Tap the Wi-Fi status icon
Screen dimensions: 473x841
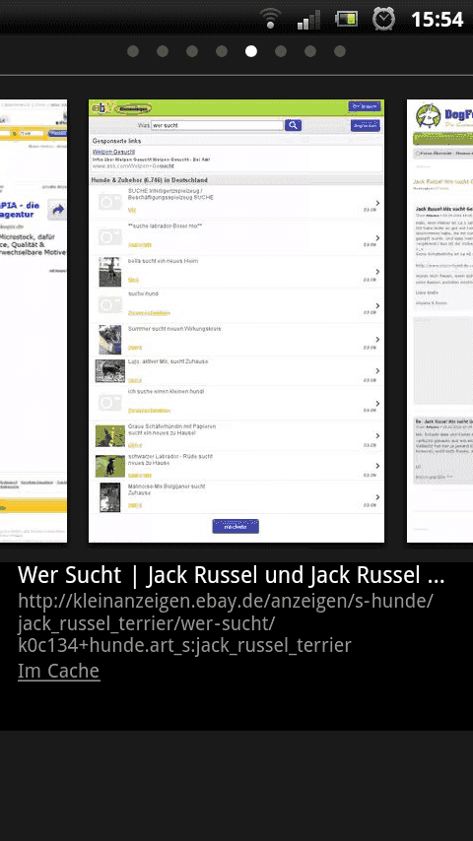point(271,19)
